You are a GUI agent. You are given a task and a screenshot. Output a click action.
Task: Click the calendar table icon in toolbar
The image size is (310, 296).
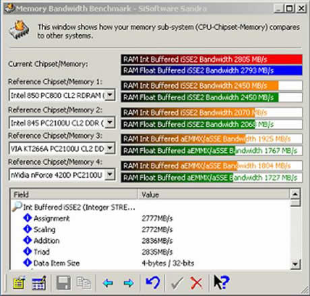click(x=39, y=283)
